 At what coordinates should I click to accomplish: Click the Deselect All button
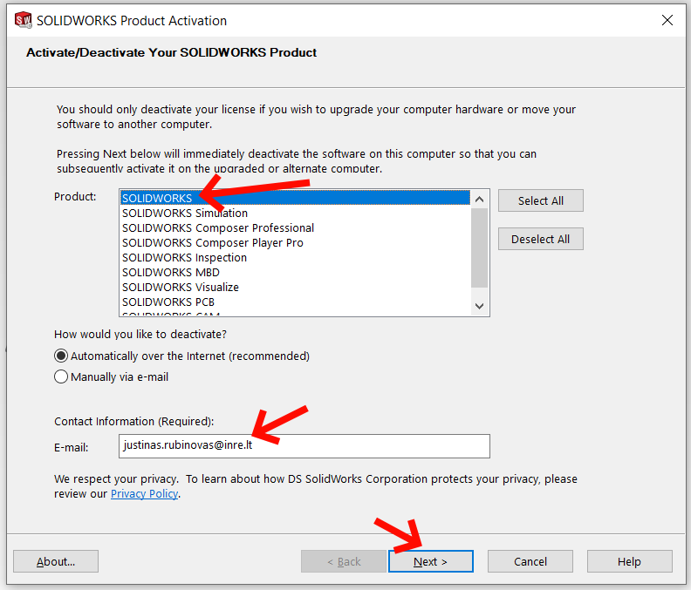click(x=541, y=239)
